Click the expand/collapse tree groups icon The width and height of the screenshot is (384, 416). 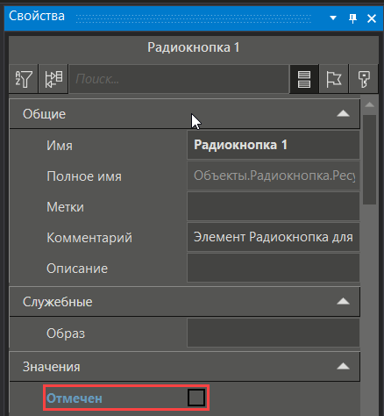click(x=53, y=79)
